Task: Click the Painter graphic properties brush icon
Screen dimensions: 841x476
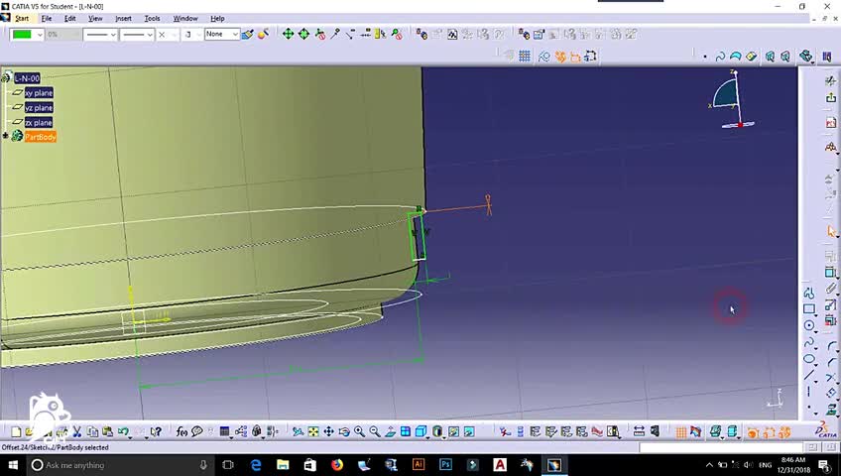Action: pos(247,35)
